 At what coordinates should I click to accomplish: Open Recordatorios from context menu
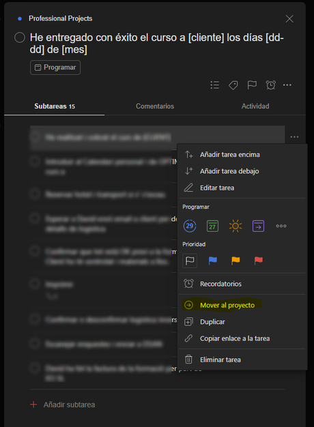(242, 284)
